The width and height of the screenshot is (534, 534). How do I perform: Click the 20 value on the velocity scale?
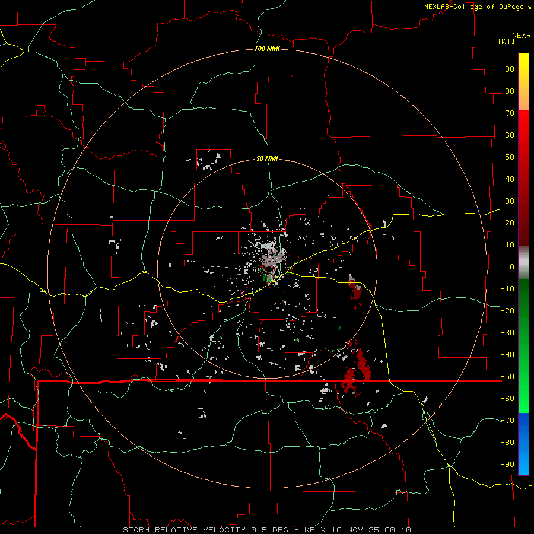[510, 223]
